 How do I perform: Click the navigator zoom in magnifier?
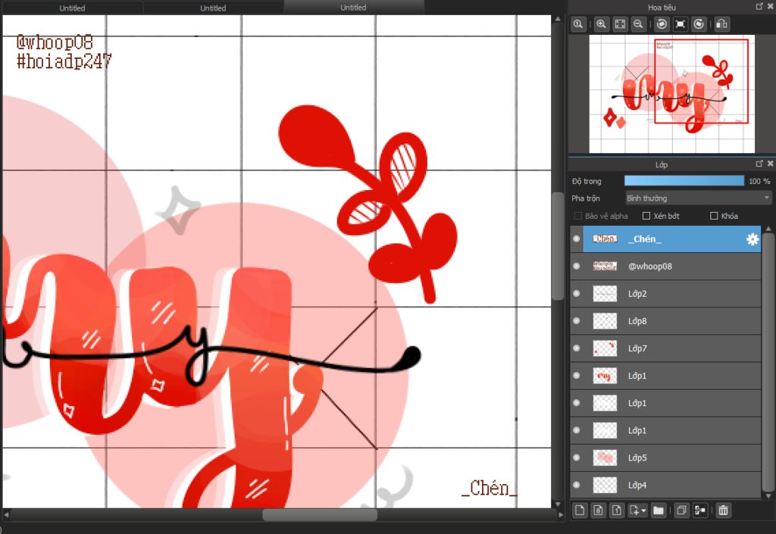tap(601, 24)
